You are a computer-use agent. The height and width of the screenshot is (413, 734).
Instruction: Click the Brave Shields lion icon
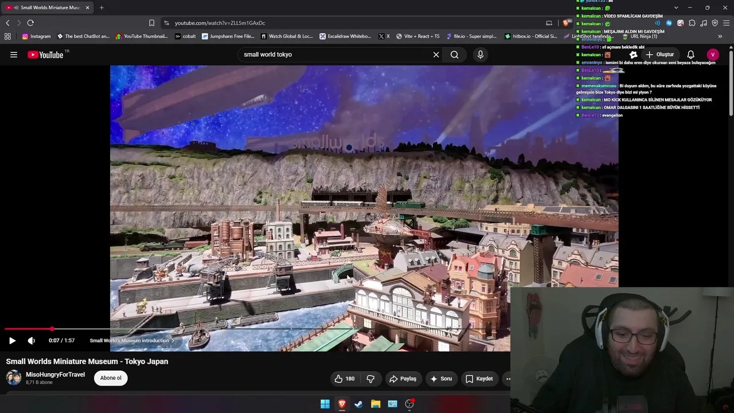pyautogui.click(x=567, y=23)
